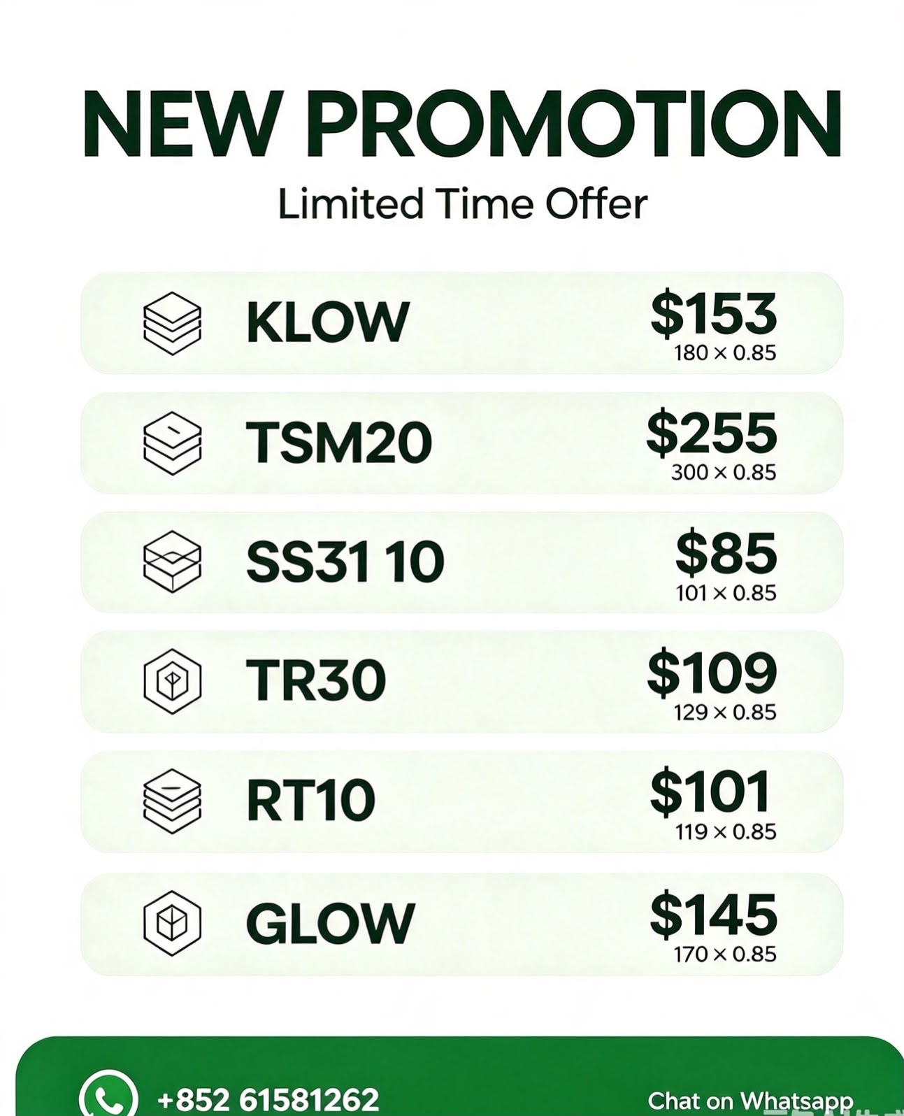Select the SS31 10 product row

click(x=461, y=562)
